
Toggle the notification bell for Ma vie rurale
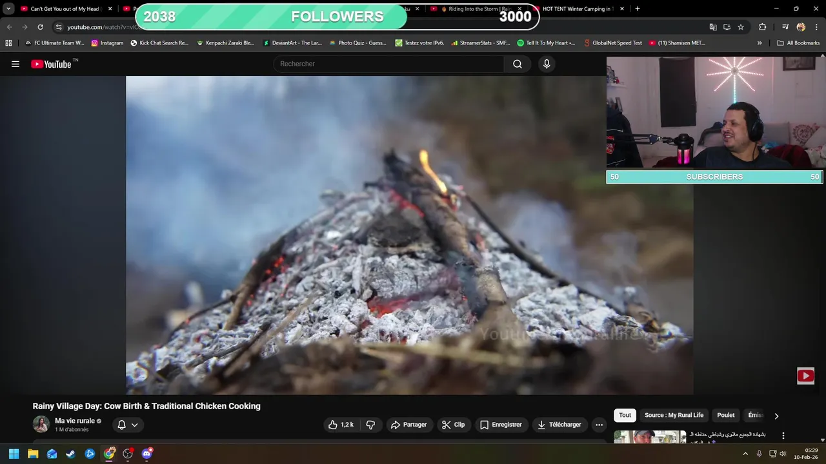(x=121, y=425)
